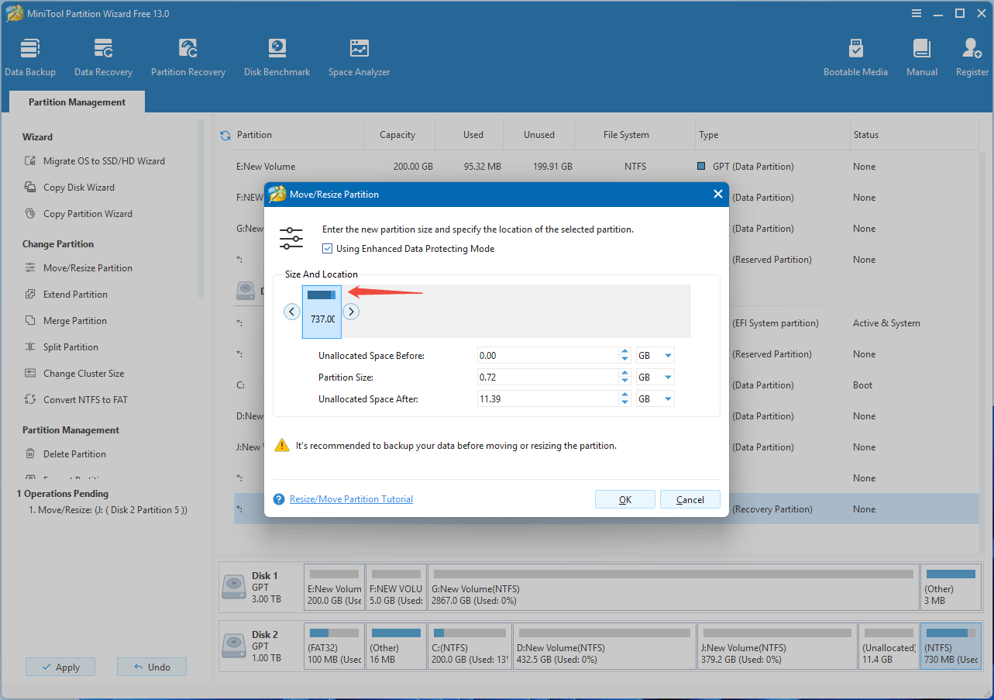Image resolution: width=994 pixels, height=700 pixels.
Task: Open the Data Backup tool
Action: [x=30, y=56]
